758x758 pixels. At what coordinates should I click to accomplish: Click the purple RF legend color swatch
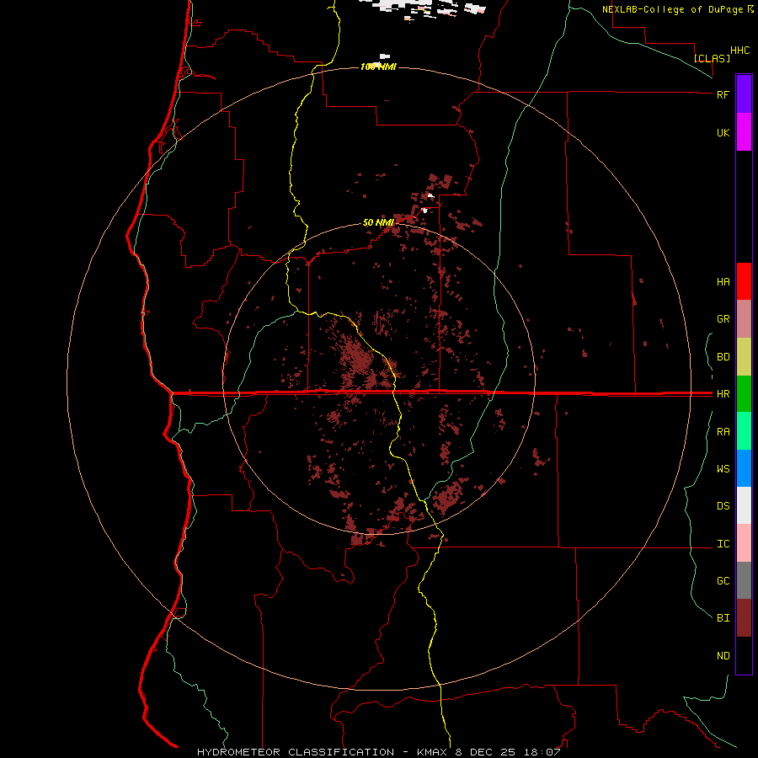[x=744, y=94]
